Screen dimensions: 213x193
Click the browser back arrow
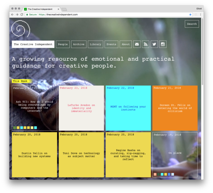point(12,15)
